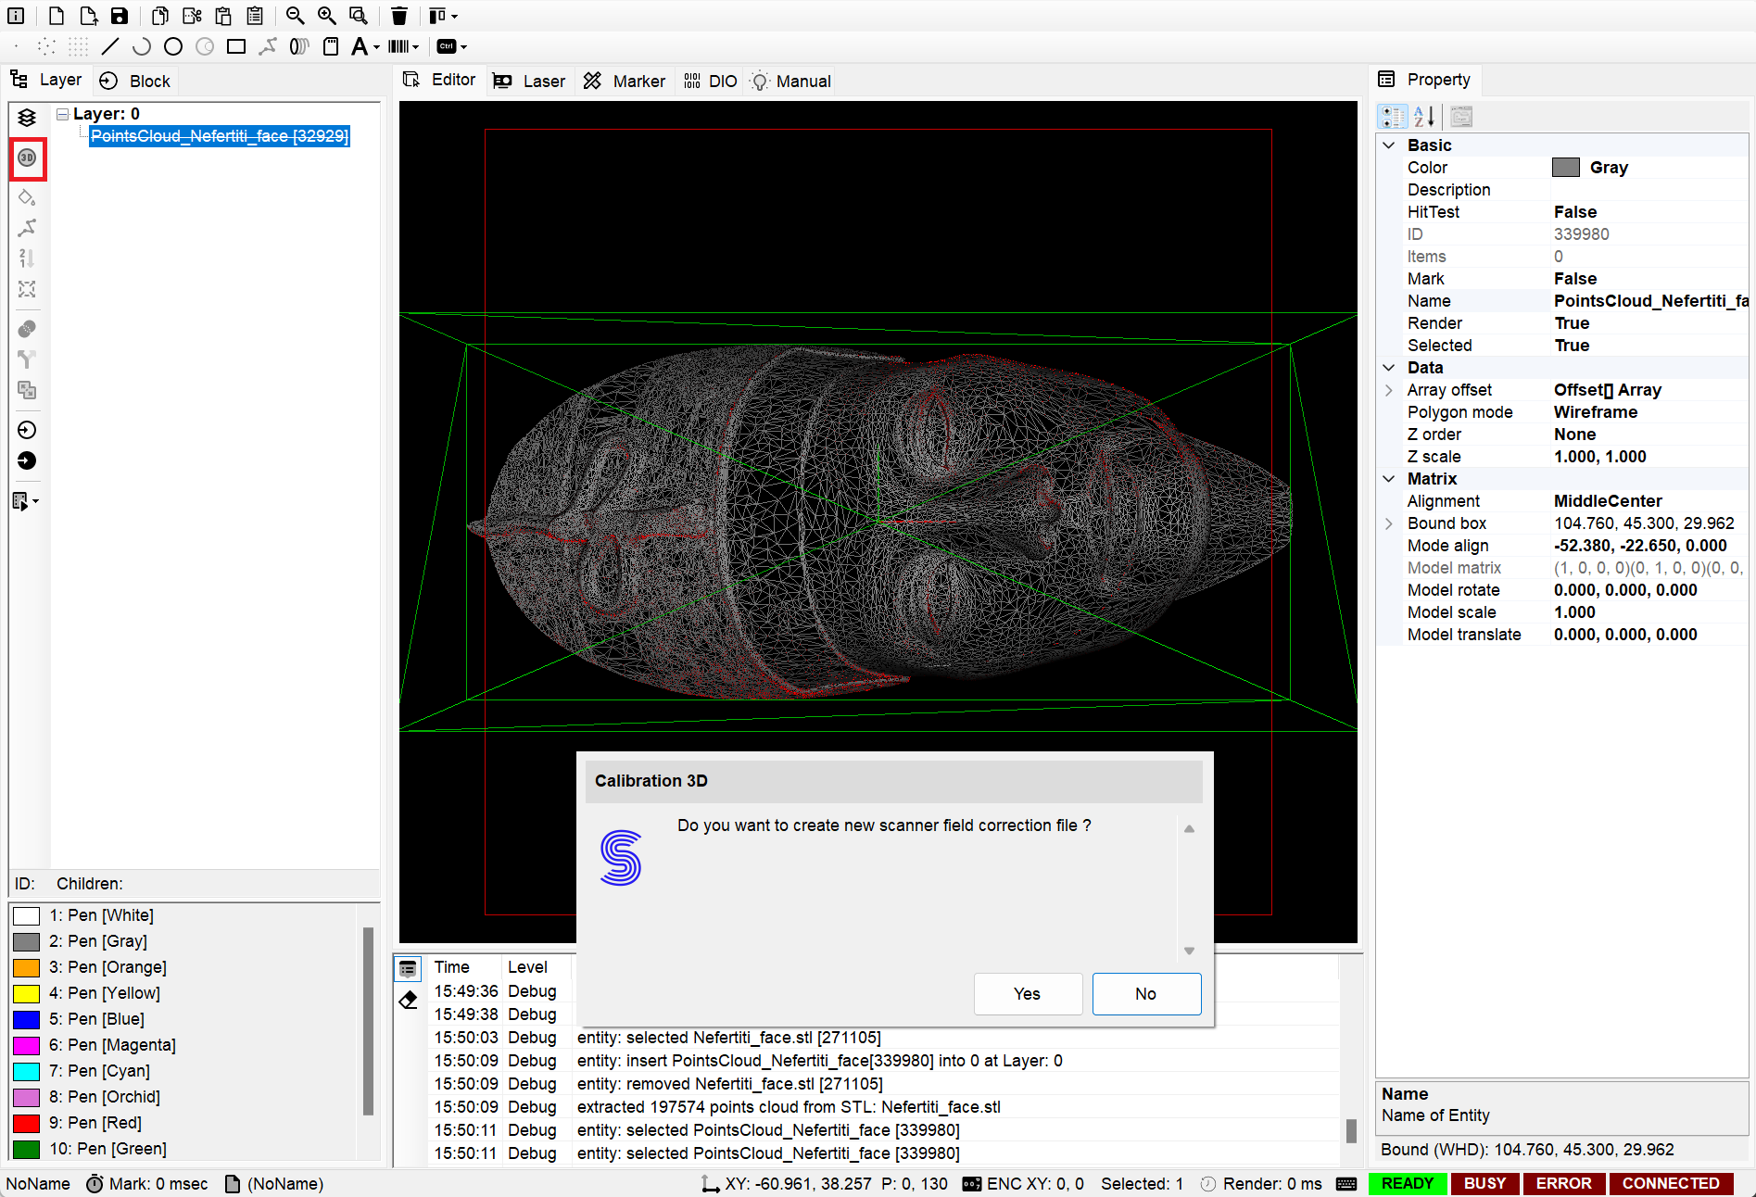The image size is (1756, 1197).
Task: Click the layers stack icon in sidebar
Action: pos(27,118)
